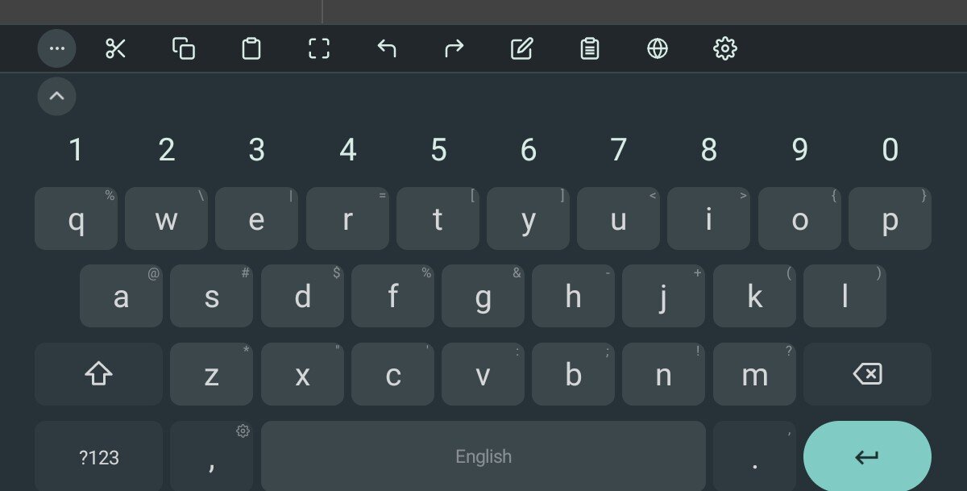Tap the backspace delete key
The height and width of the screenshot is (491, 967).
tap(867, 374)
